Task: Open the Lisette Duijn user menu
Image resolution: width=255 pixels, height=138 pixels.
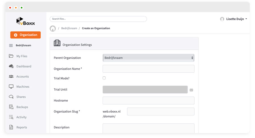Action: tap(234, 19)
